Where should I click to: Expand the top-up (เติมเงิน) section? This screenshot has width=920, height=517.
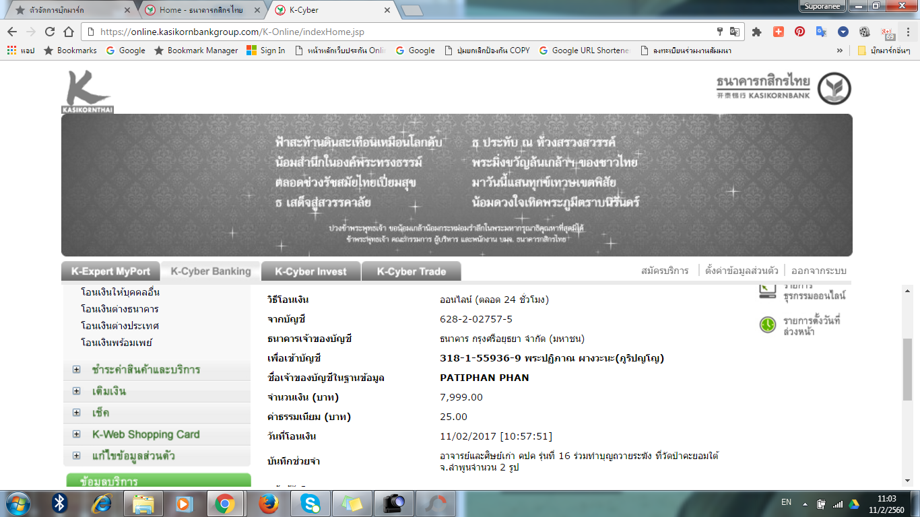coord(76,391)
